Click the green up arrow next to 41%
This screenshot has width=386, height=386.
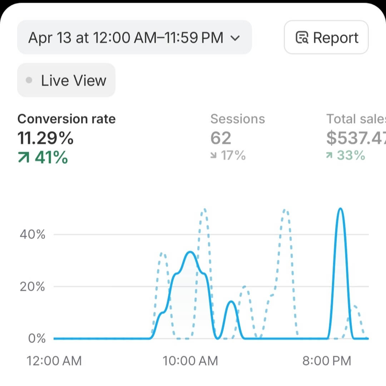[x=24, y=158]
